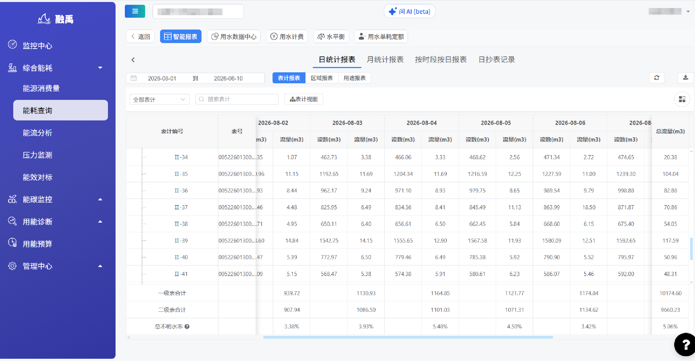Click the 2026-08-04 date header
Screen dimensions: 695x361
point(422,123)
